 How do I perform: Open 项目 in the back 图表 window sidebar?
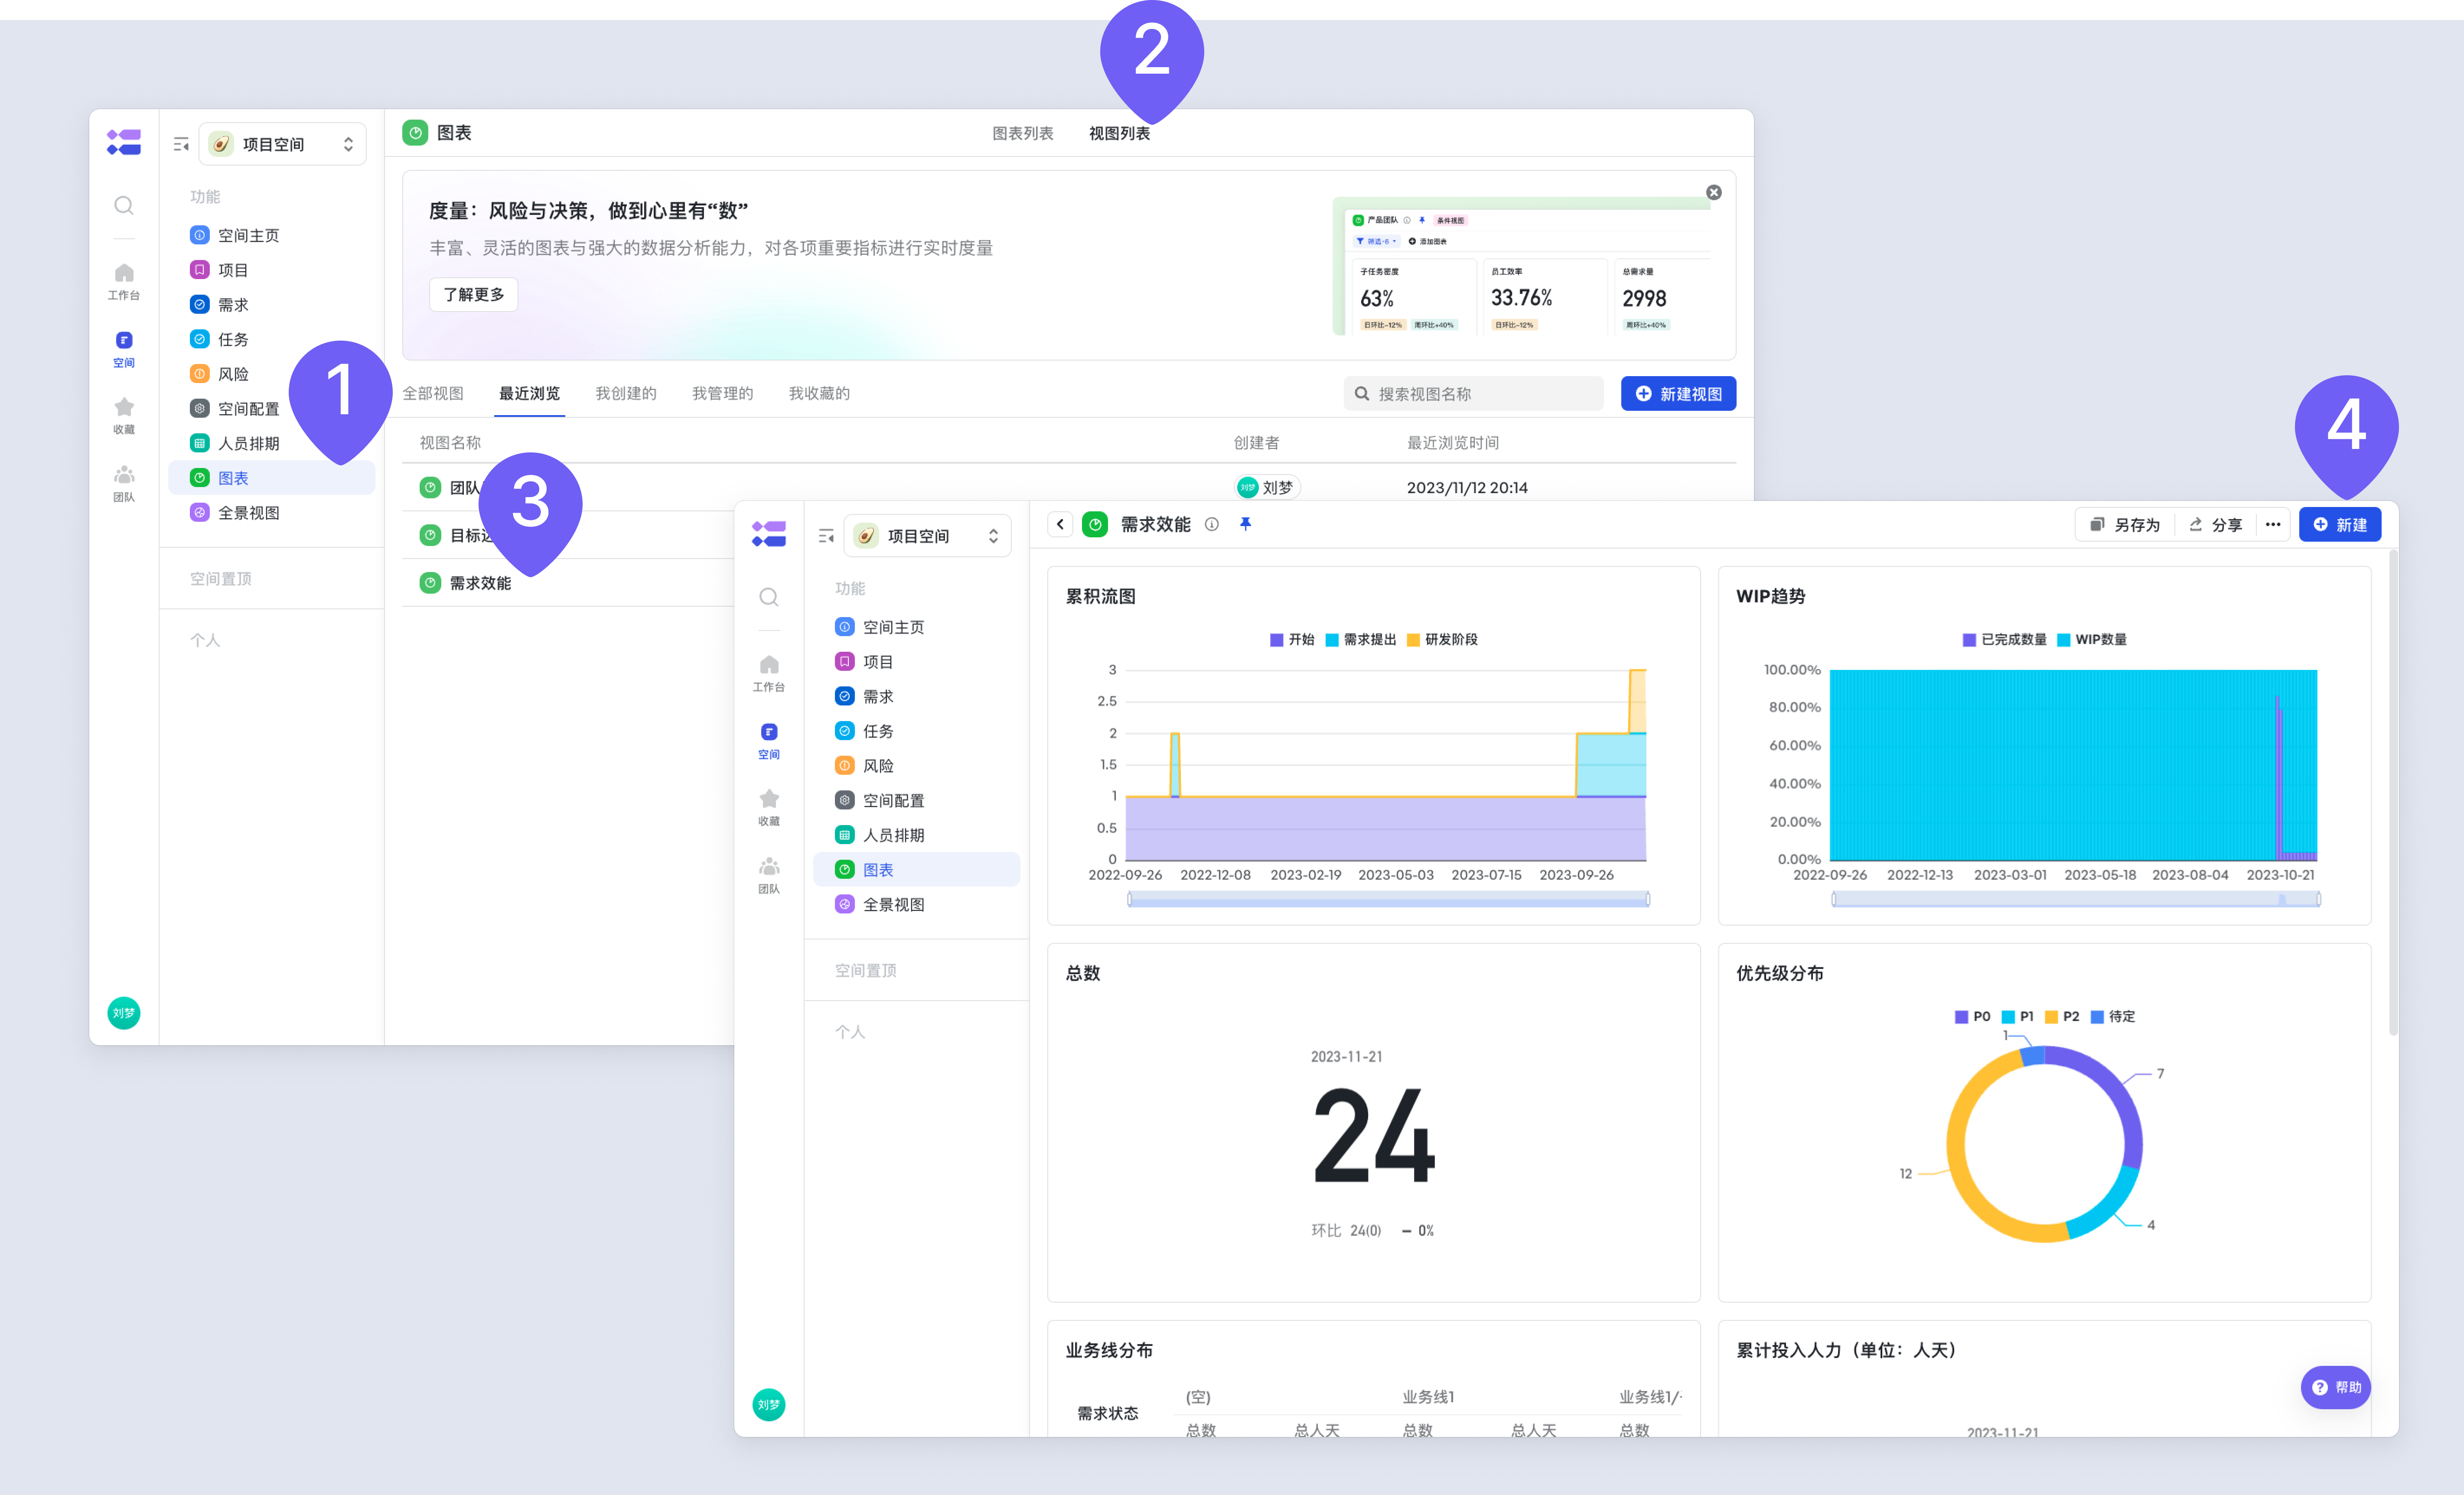[x=272, y=270]
